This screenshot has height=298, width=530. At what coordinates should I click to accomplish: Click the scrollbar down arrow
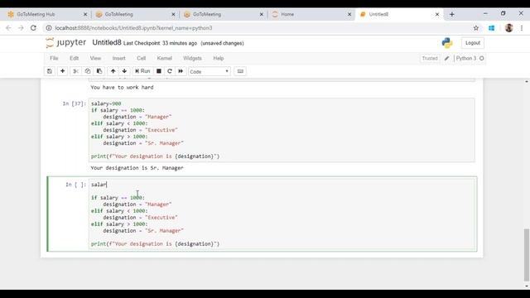coord(527,286)
